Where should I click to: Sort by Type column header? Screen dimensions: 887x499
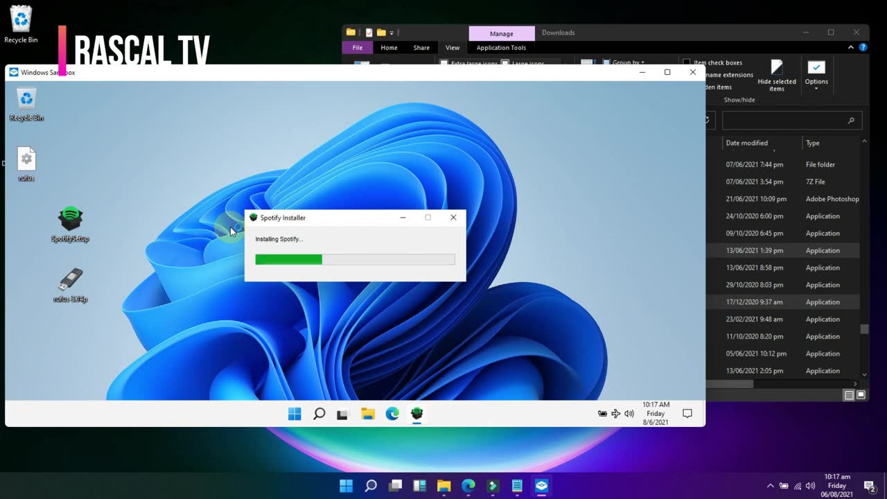click(x=830, y=143)
